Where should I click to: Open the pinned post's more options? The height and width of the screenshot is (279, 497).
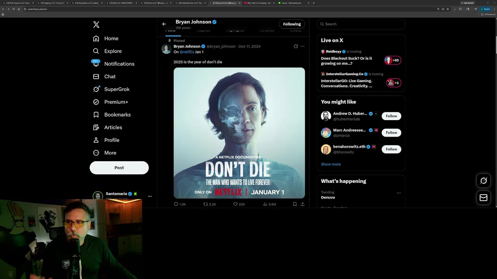click(x=302, y=46)
